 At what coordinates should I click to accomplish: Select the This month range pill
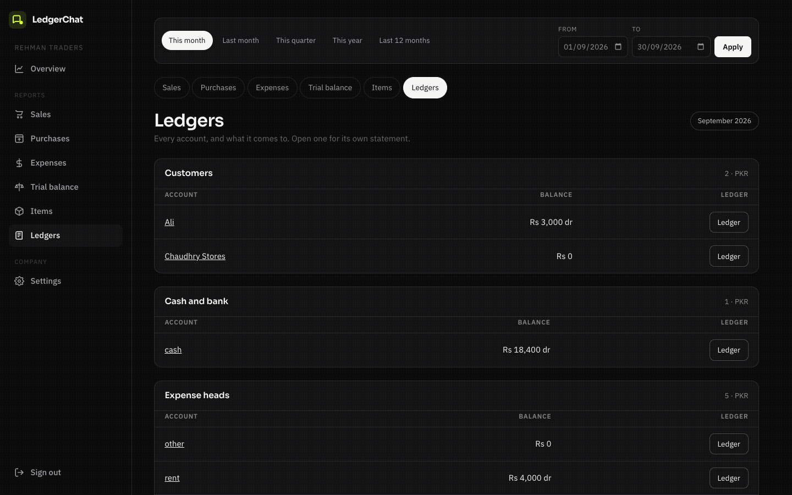coord(187,41)
